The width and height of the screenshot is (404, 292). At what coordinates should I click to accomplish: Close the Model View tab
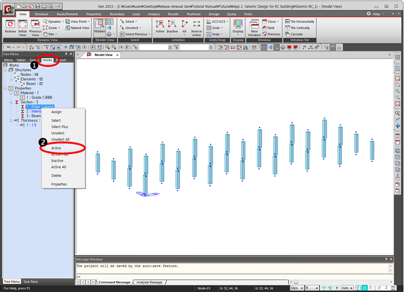(117, 55)
